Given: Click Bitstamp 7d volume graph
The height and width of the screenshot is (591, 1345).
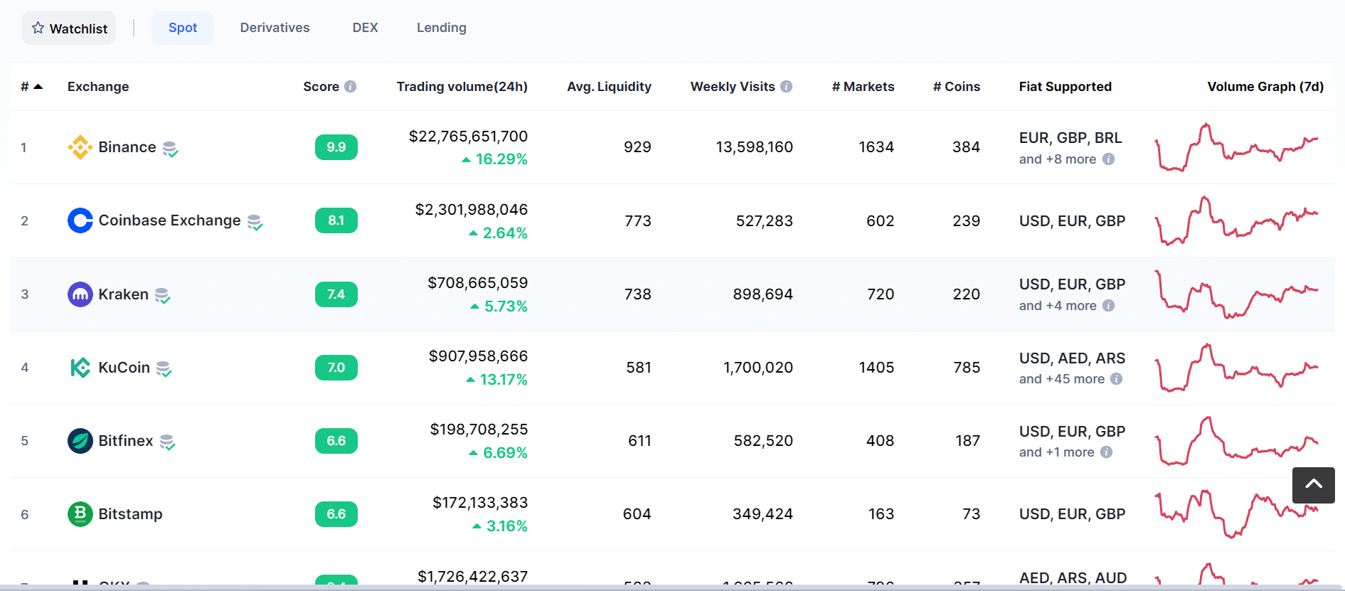Looking at the screenshot, I should tap(1237, 514).
